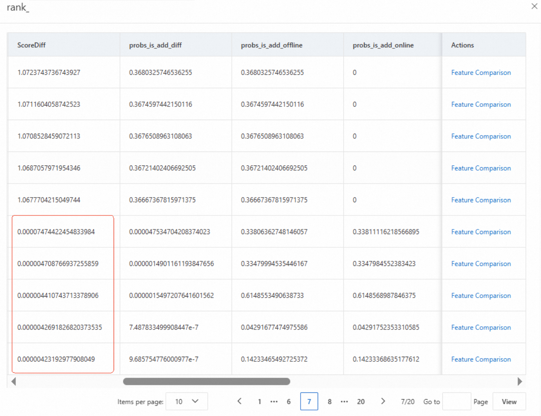
Task: Click the ellipsis between pages 8 and 20
Action: [344, 402]
